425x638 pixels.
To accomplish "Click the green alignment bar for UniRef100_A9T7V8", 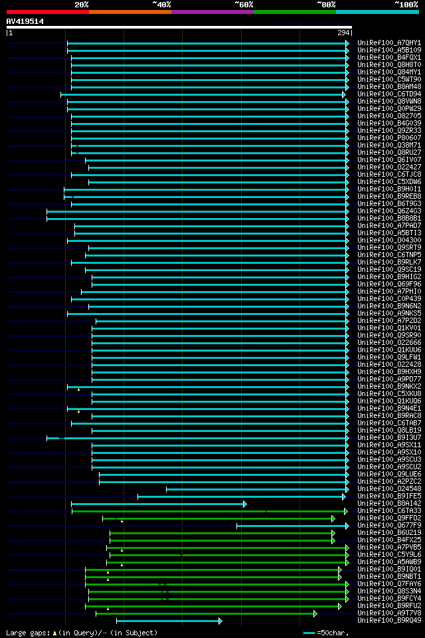I will (207, 613).
